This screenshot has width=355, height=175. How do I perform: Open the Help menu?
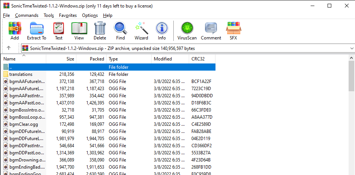click(108, 15)
